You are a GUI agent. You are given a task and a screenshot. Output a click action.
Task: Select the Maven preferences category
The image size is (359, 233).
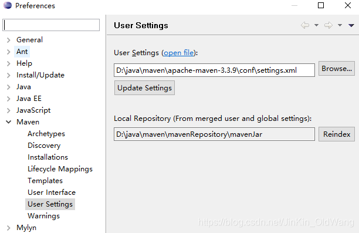tap(28, 122)
